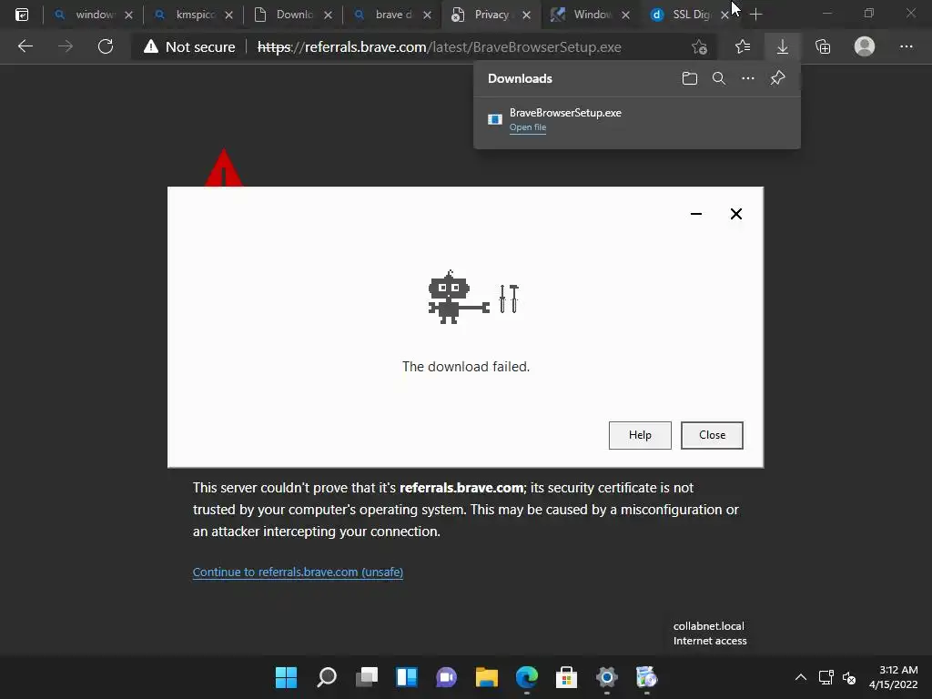
Task: Continue to referrals.brave.com (unsafe) link
Action: pyautogui.click(x=298, y=572)
